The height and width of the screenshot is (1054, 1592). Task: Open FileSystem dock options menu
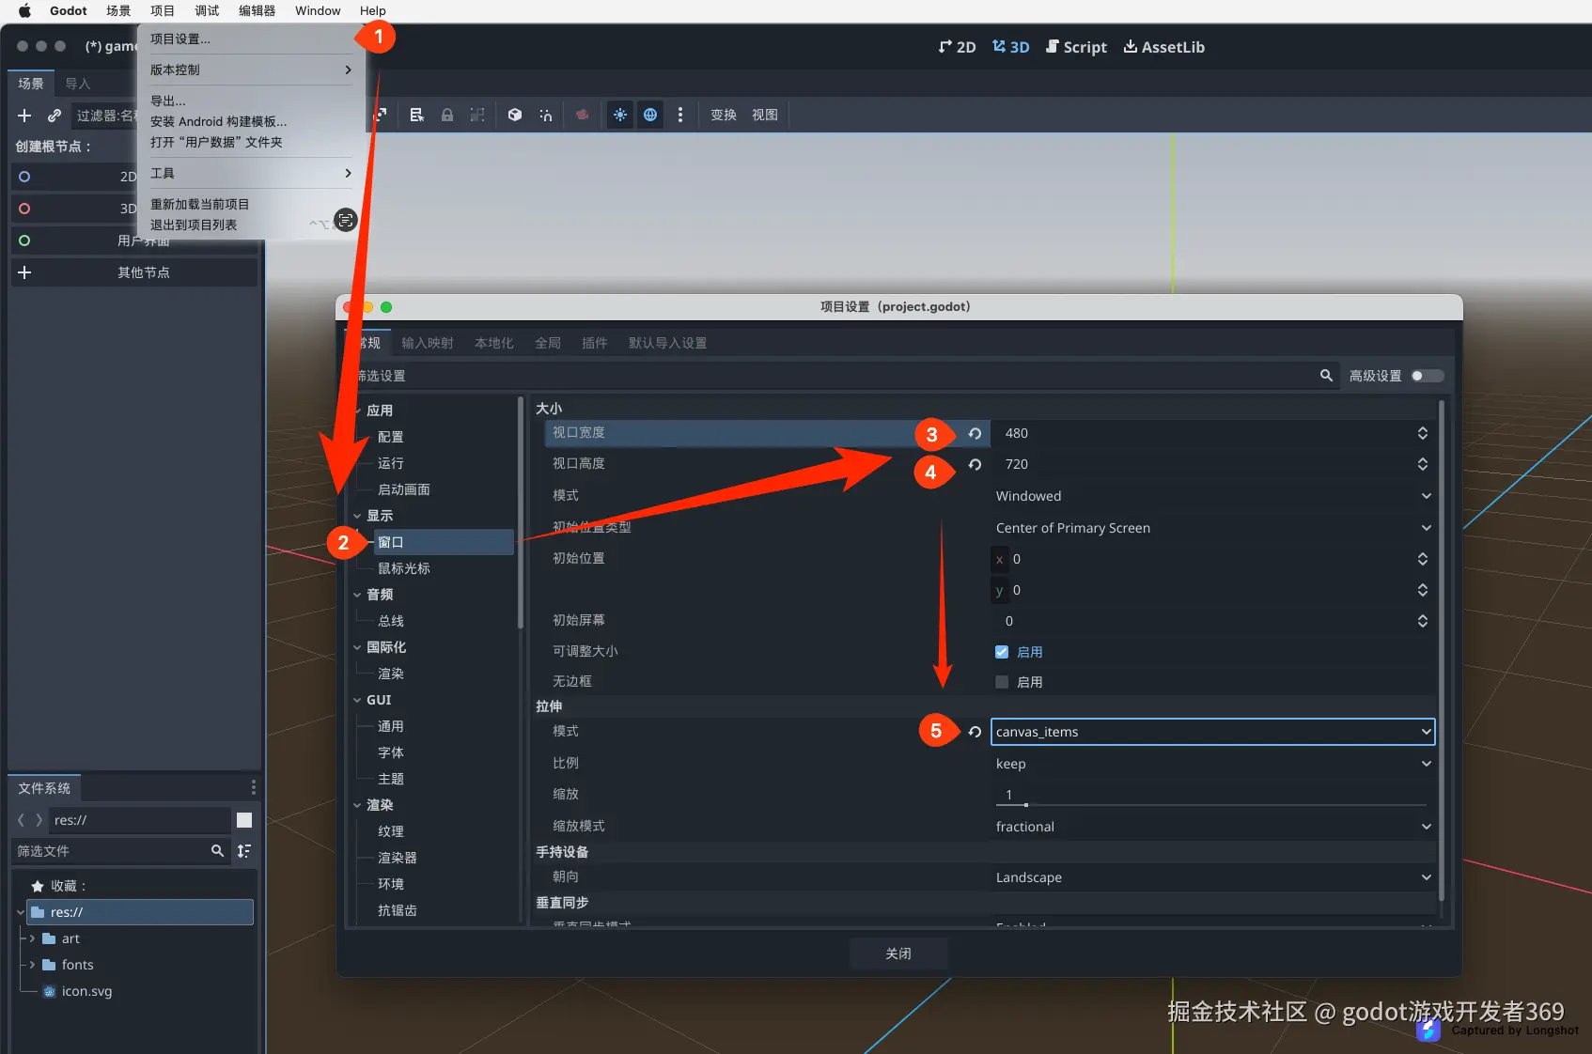click(253, 787)
